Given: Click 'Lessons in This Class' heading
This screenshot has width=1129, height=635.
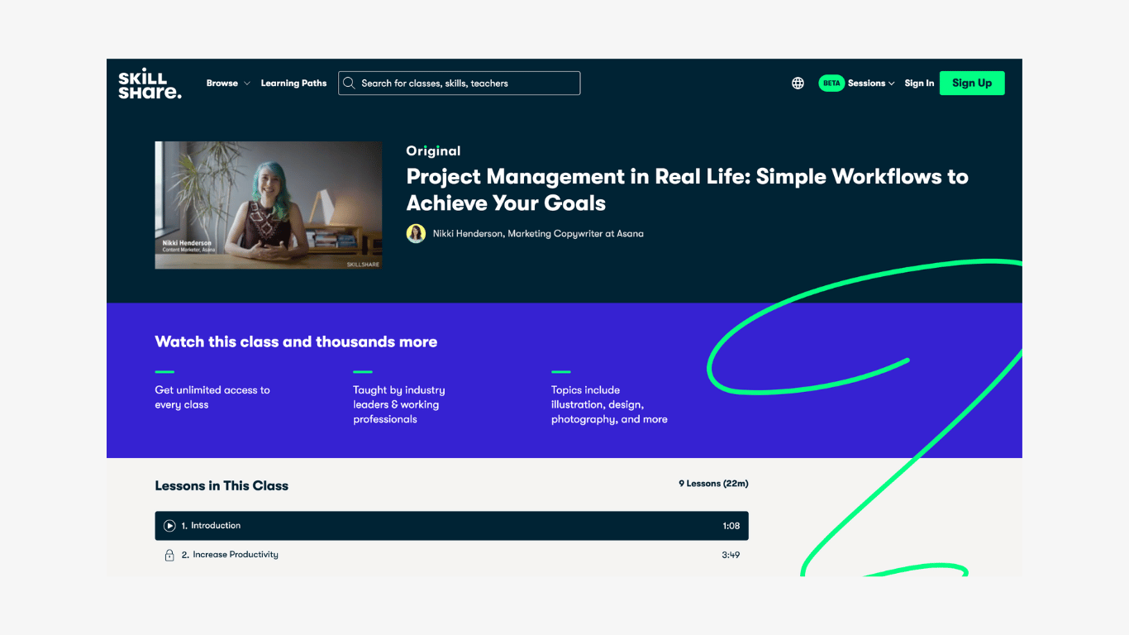Looking at the screenshot, I should coord(222,486).
